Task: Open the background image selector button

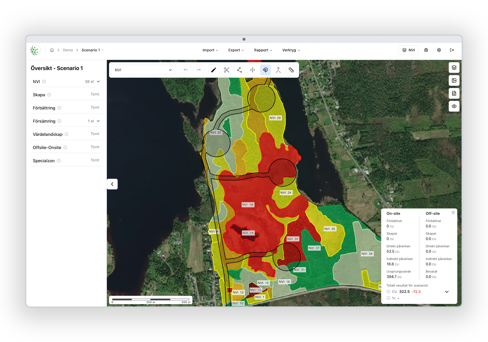Action: click(454, 80)
